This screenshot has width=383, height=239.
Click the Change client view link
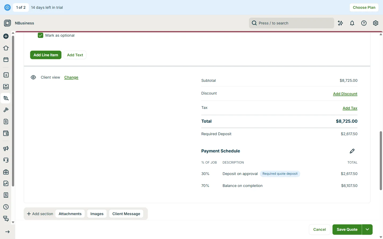point(71,77)
